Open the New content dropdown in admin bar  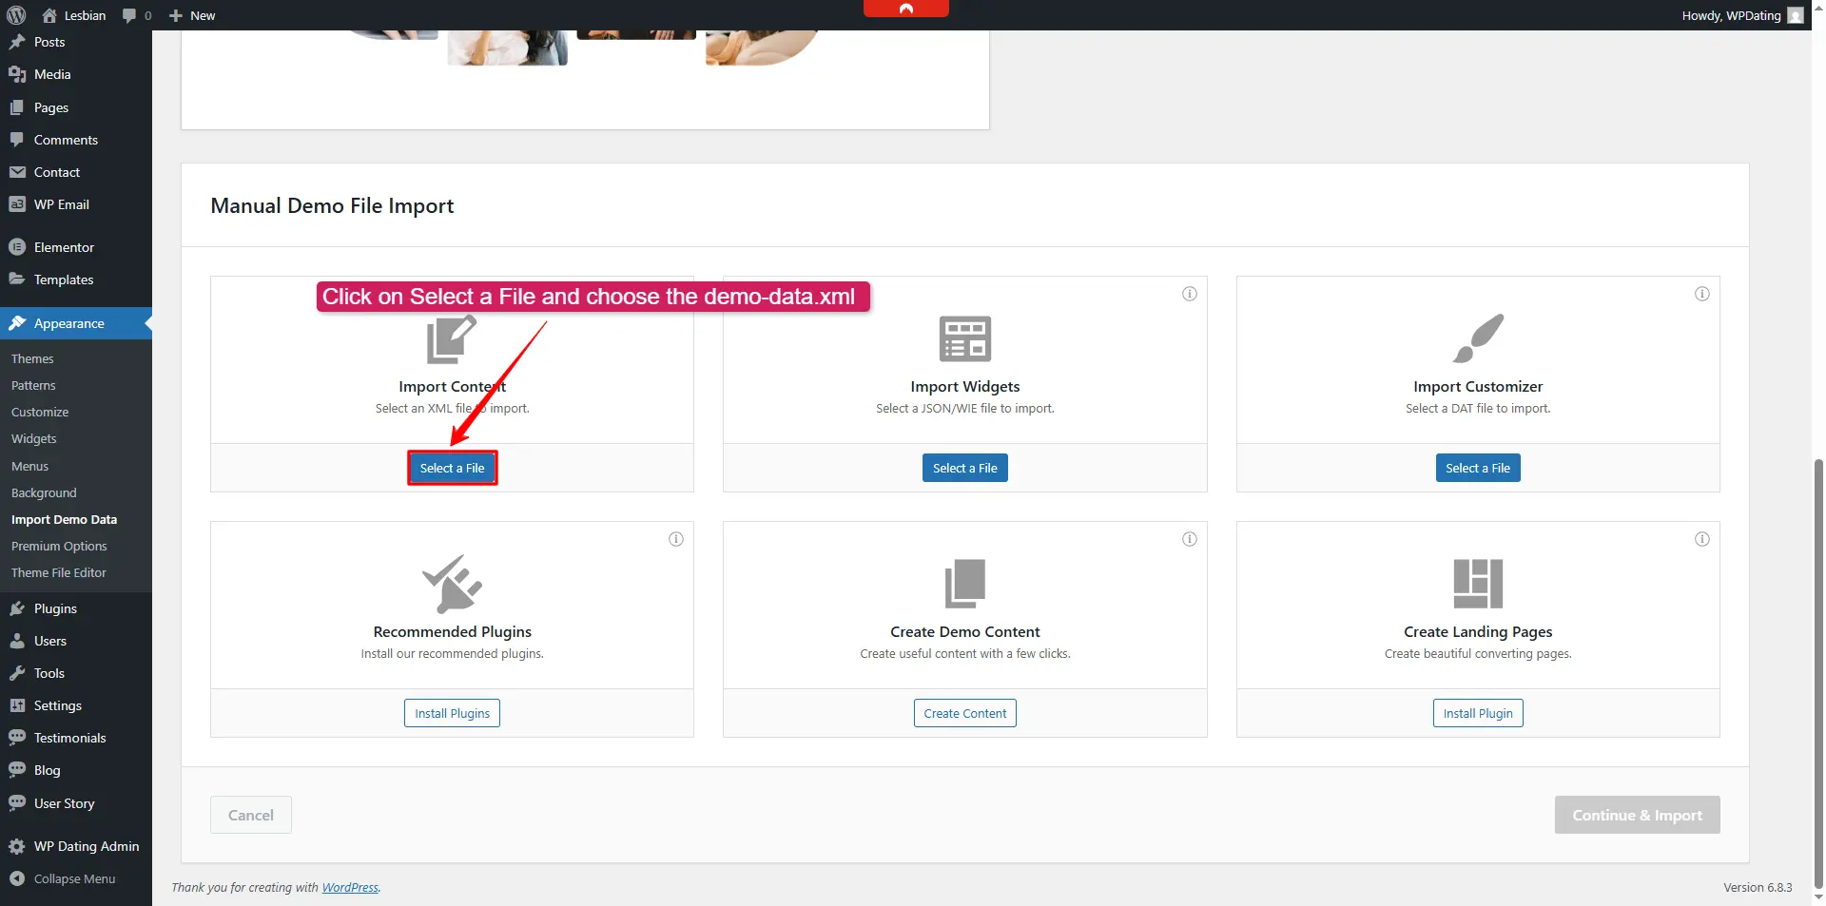click(x=193, y=15)
